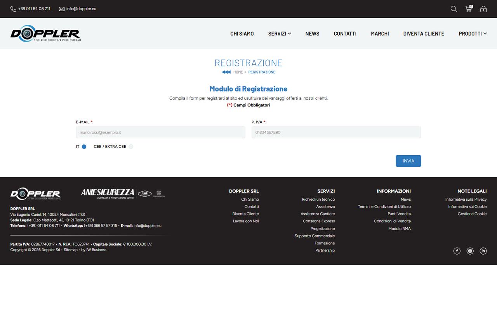Viewport: 497px width, 312px height.
Task: Select the CEE / EXTRA CEE radio button
Action: coord(131,147)
